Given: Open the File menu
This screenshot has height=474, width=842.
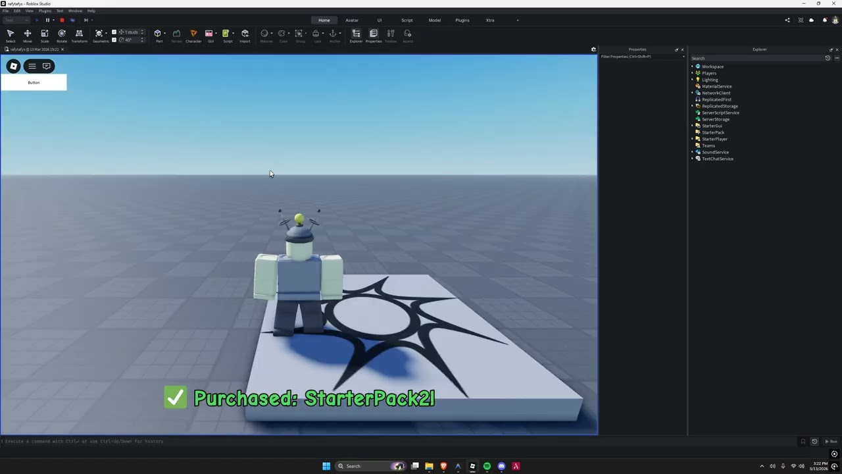Looking at the screenshot, I should [x=5, y=11].
